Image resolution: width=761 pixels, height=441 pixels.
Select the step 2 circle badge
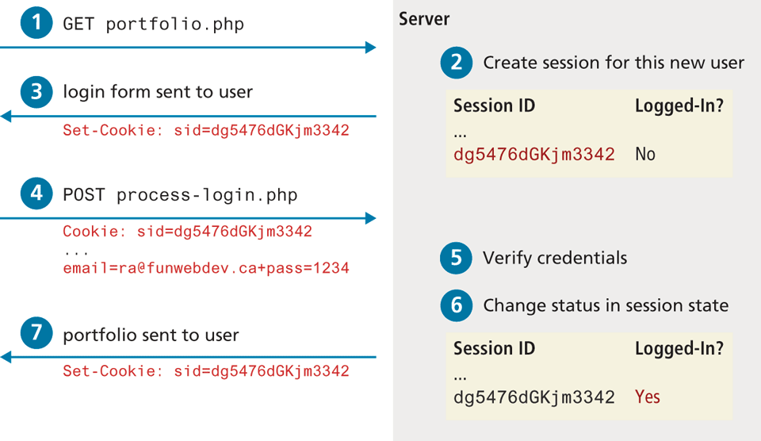pos(457,63)
